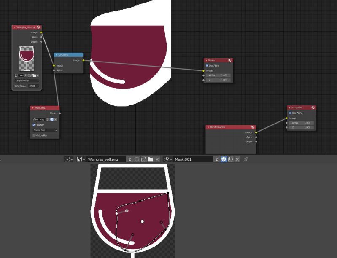Viewport: 337px width, 258px height.
Task: Adjust Z 1.000 value in Viewer node
Action: 218,80
